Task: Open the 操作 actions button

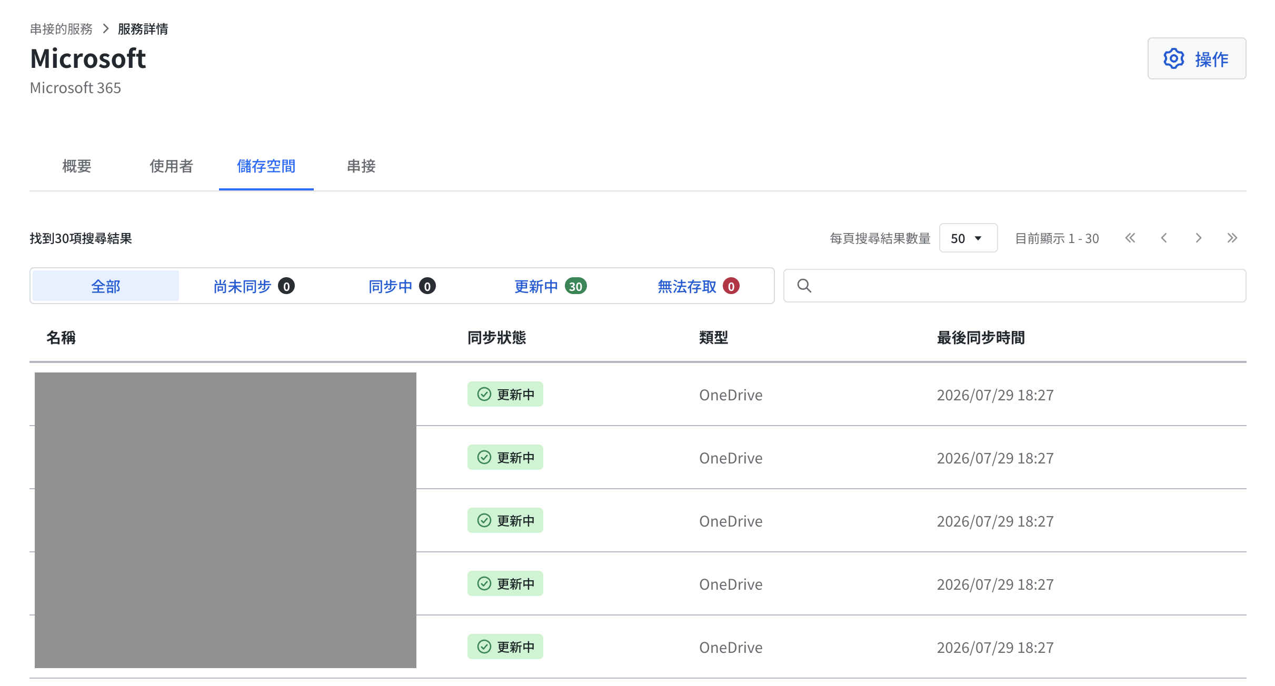Action: coord(1196,58)
